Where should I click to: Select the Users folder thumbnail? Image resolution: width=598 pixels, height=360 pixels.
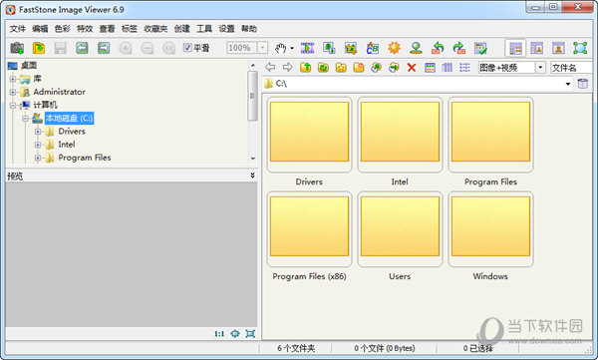(x=400, y=229)
